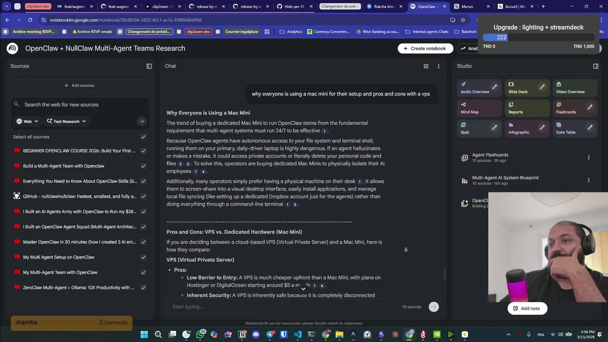Open Wise Banking account bookmark
The width and height of the screenshot is (608, 342).
(377, 32)
